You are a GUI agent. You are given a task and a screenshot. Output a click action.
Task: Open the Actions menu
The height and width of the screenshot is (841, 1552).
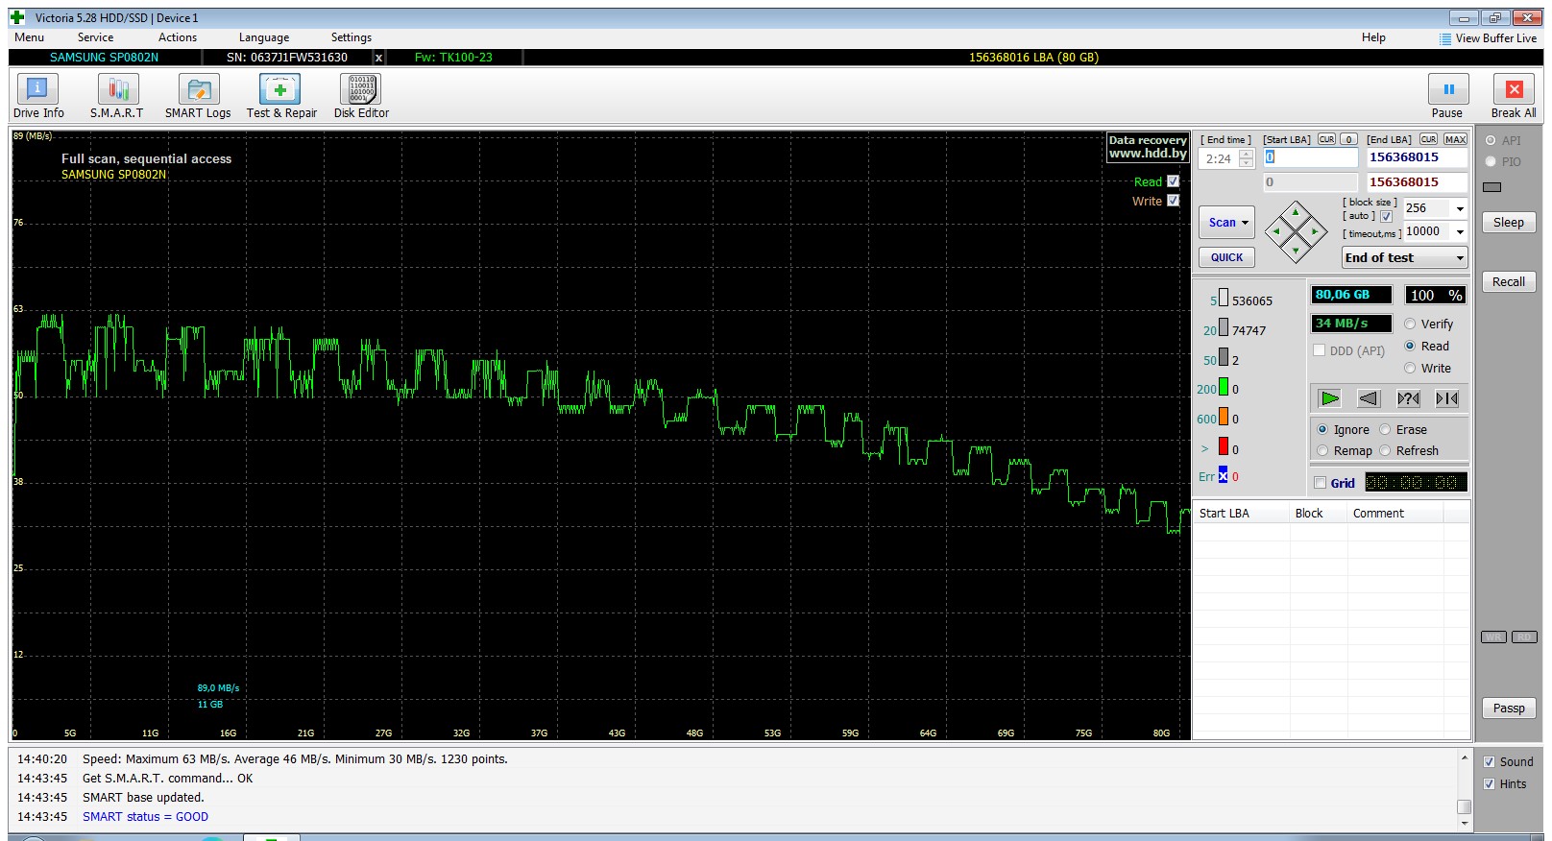click(x=178, y=37)
